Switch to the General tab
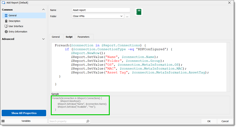 (56, 37)
